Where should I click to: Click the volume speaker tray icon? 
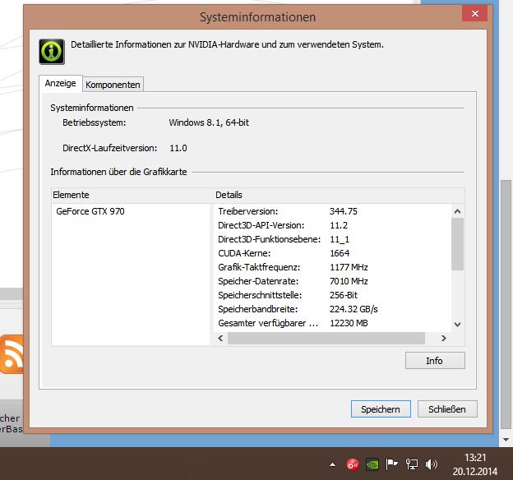click(432, 464)
